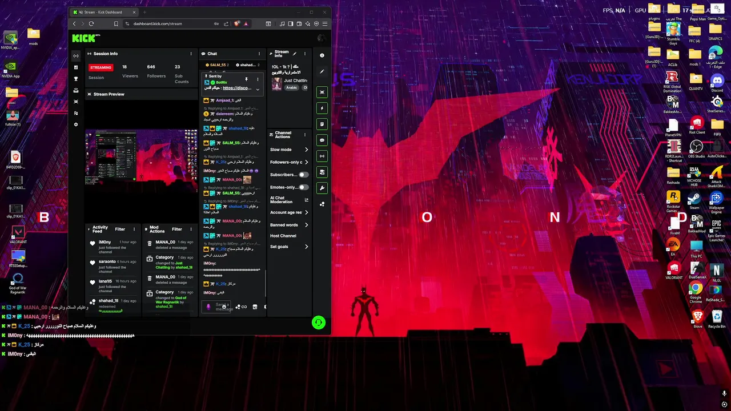Click Mod Actions Filter button
The image size is (731, 411).
click(177, 229)
